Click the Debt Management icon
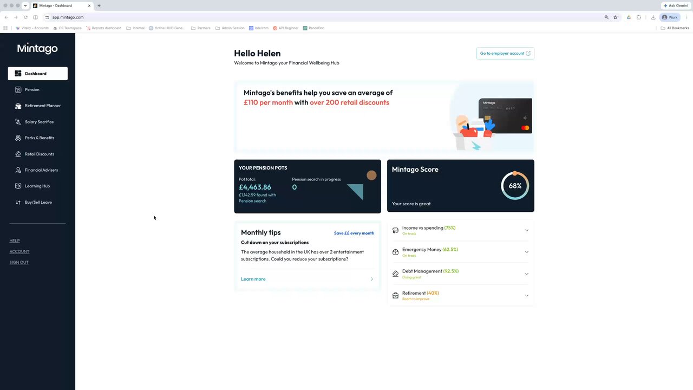This screenshot has width=693, height=390. coord(395,274)
